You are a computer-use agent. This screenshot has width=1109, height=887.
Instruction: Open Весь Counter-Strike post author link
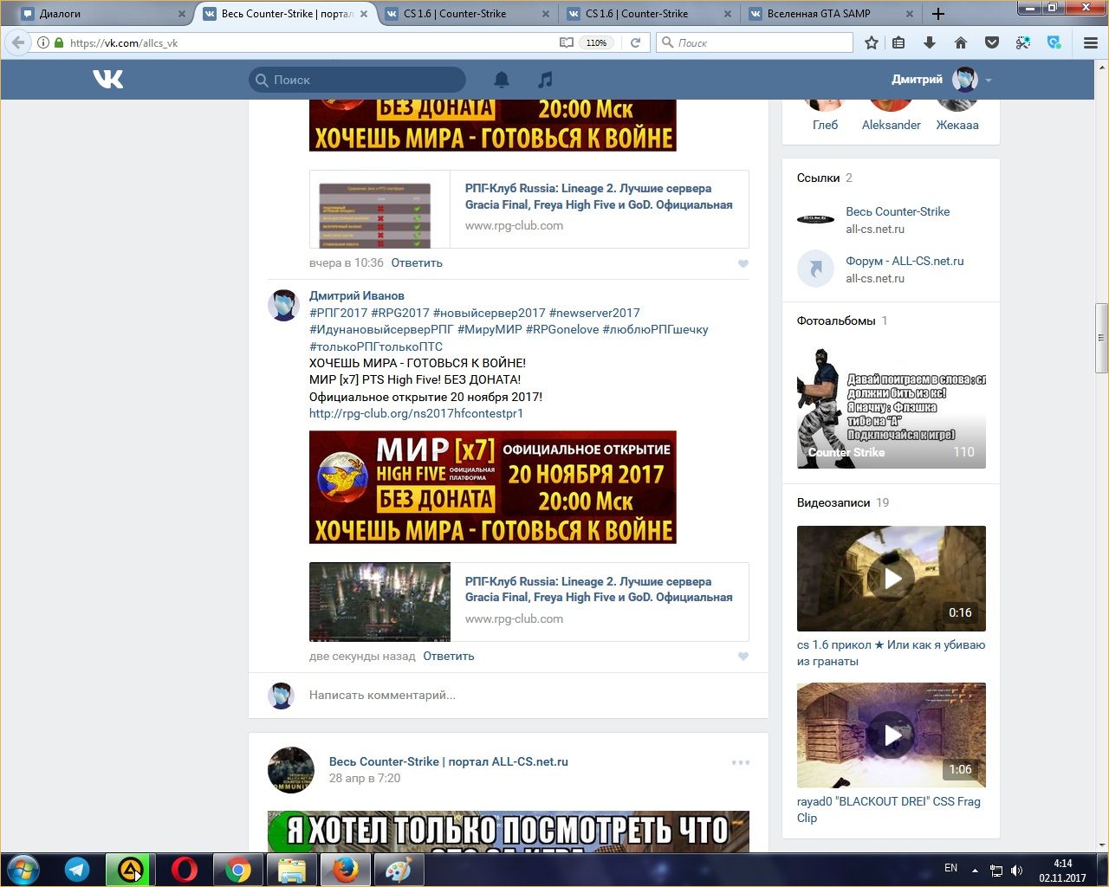point(449,761)
